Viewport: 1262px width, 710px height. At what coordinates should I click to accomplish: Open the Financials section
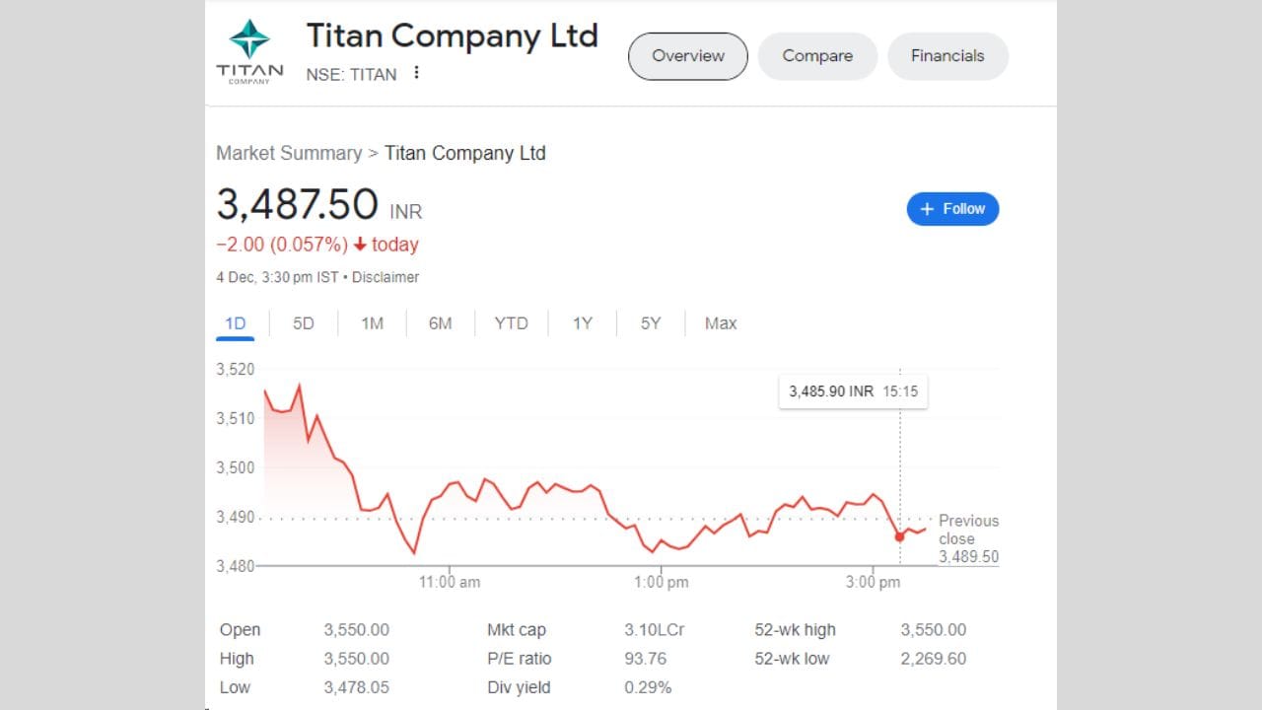[x=946, y=56]
